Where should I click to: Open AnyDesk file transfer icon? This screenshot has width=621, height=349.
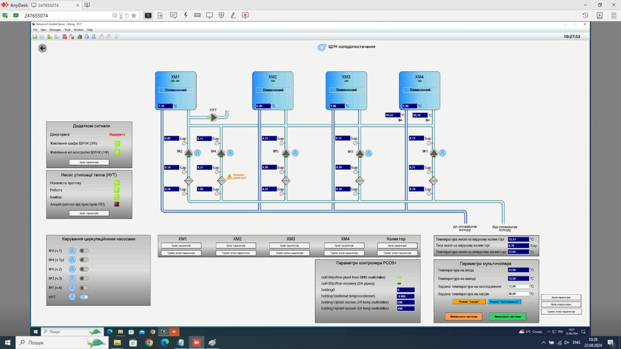tap(160, 15)
